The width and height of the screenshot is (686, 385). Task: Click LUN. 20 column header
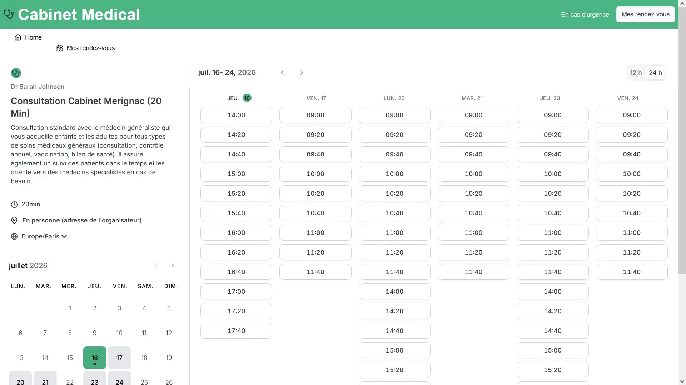[394, 98]
